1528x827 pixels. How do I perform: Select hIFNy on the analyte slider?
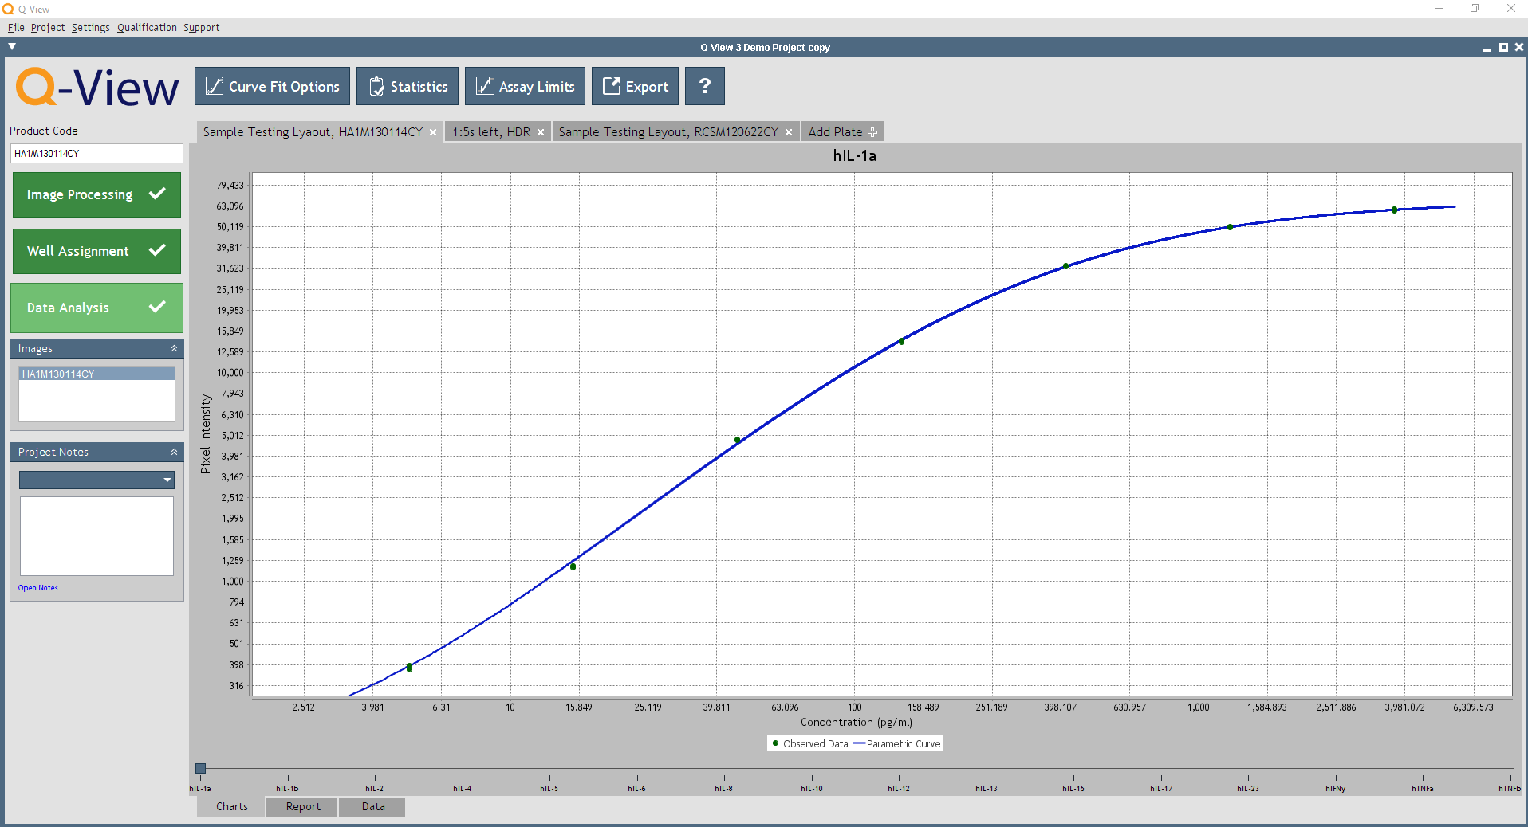pos(1336,788)
